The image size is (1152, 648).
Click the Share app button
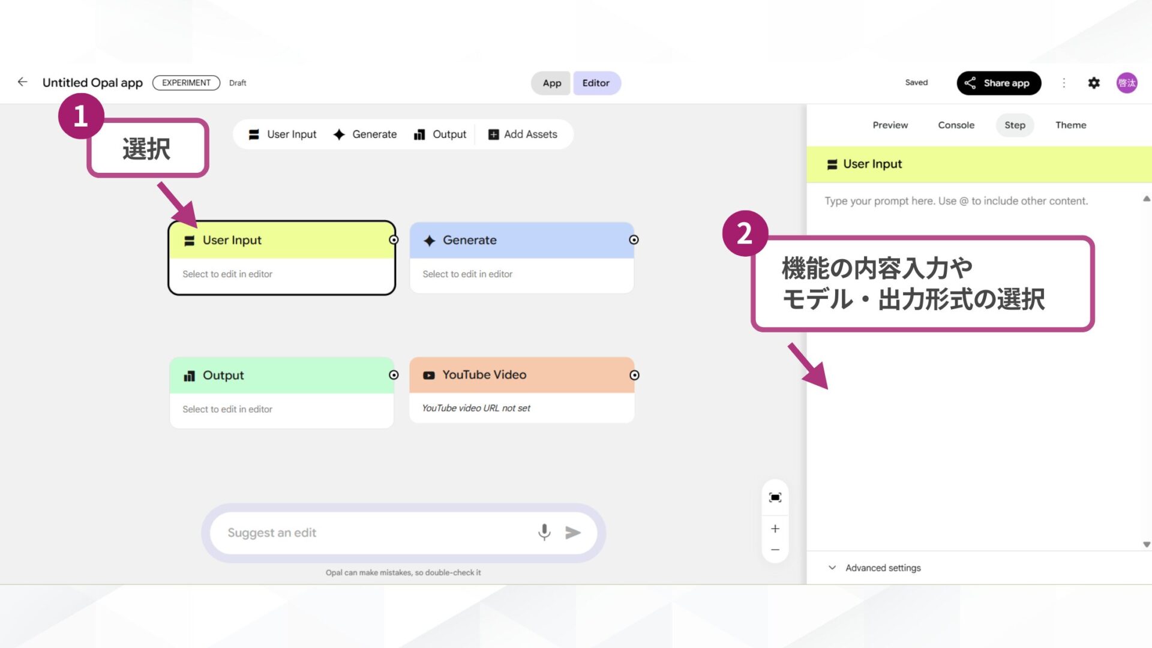[998, 83]
